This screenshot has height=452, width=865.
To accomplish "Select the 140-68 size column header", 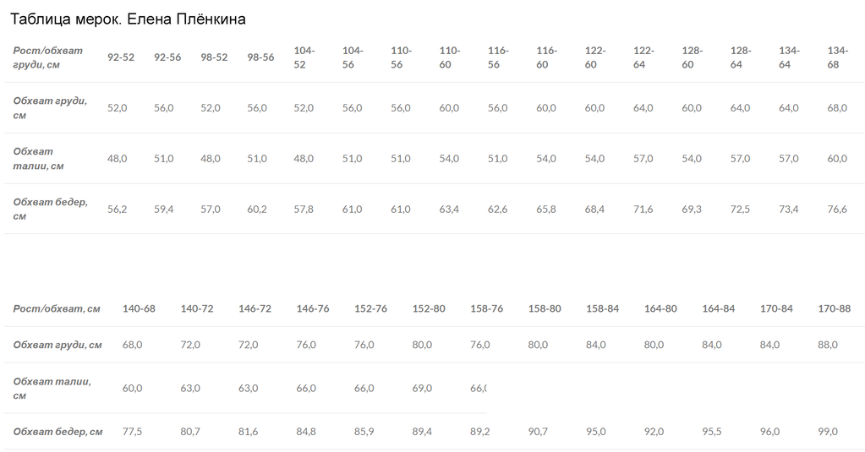I will [139, 308].
